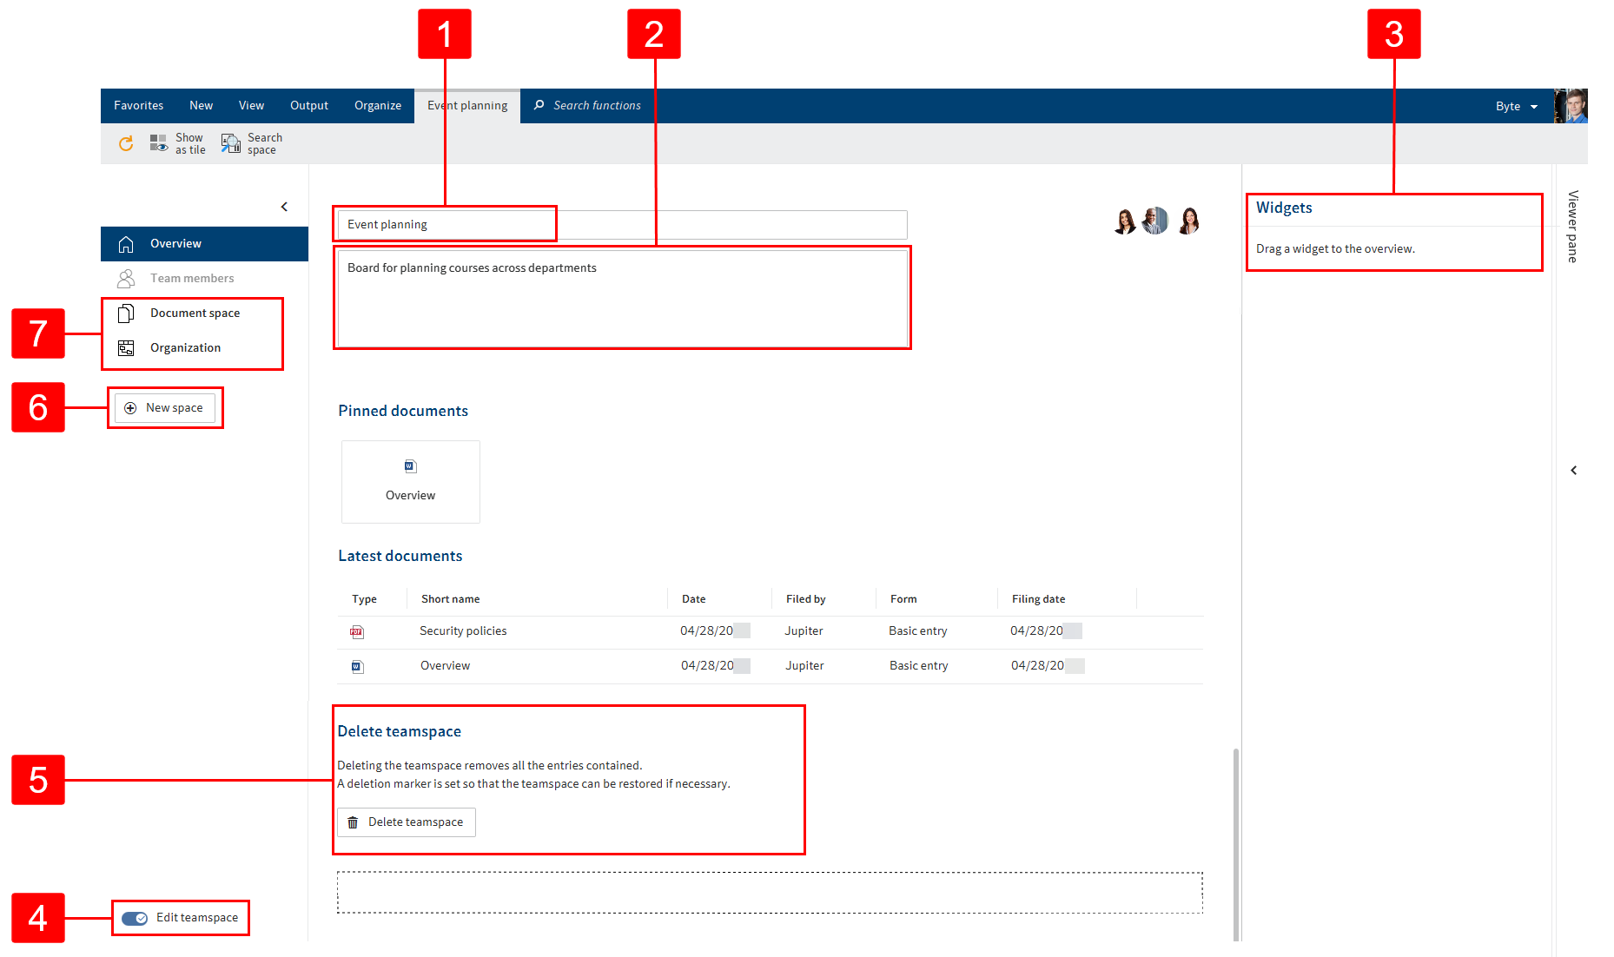1614x957 pixels.
Task: Open the Byte user dropdown
Action: (1515, 105)
